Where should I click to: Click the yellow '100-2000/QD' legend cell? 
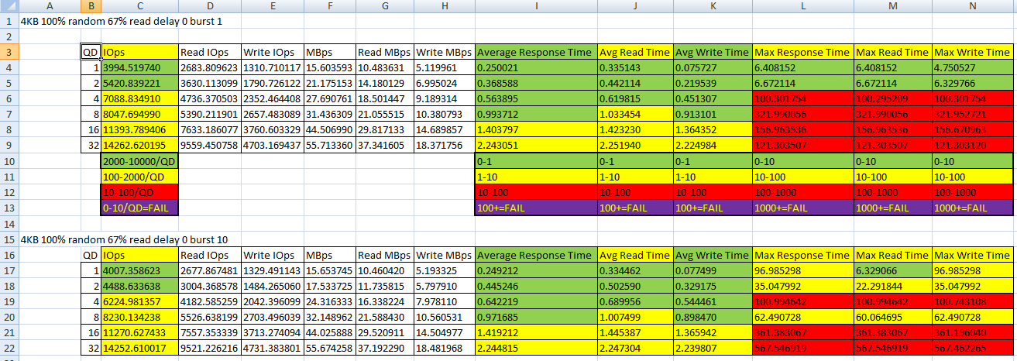click(139, 177)
